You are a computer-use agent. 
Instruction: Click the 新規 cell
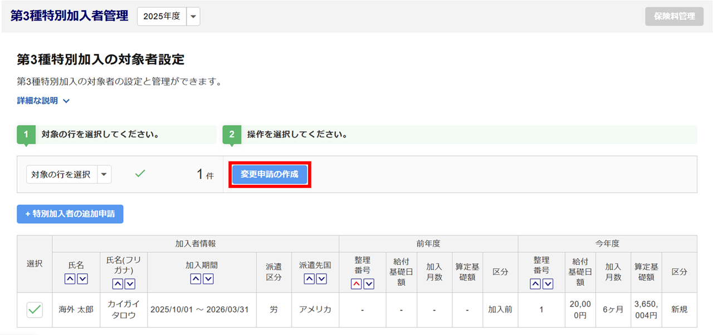679,309
